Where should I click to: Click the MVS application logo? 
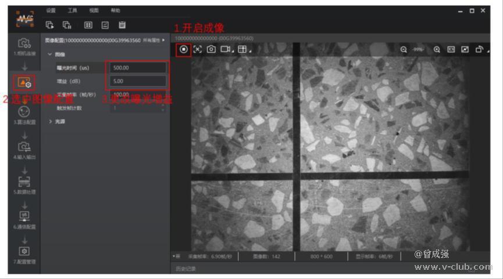click(x=24, y=19)
